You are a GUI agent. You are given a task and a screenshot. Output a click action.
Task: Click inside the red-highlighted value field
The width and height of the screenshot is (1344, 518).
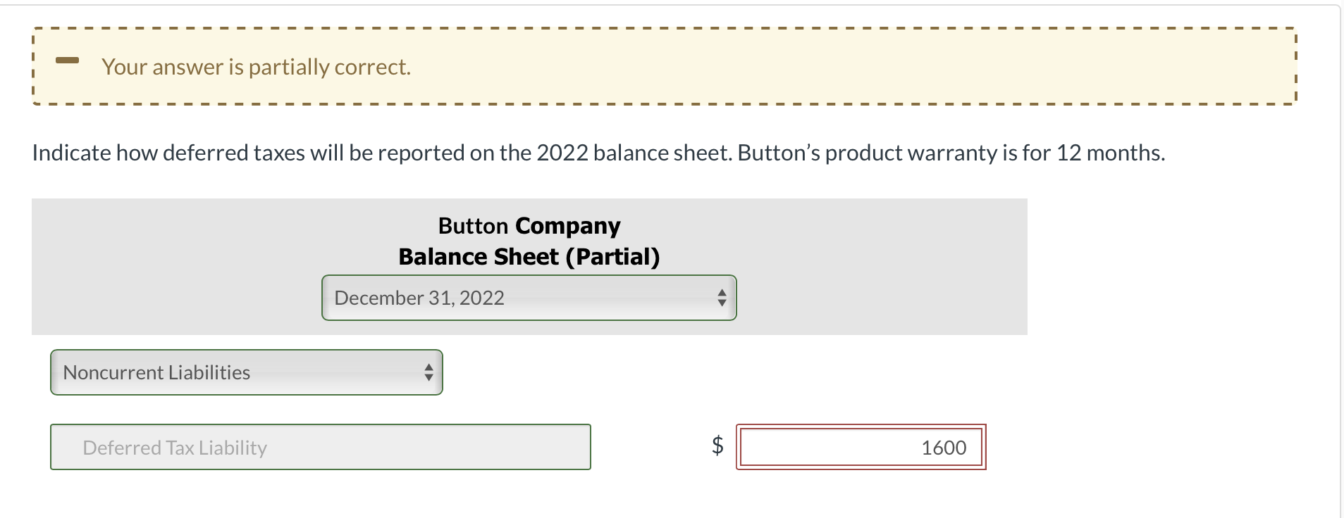[x=861, y=447]
